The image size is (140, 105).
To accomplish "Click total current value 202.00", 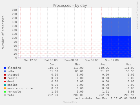I will pyautogui.click(x=53, y=95).
